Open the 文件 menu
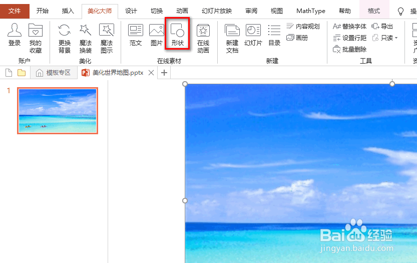The width and height of the screenshot is (417, 263). (15, 11)
